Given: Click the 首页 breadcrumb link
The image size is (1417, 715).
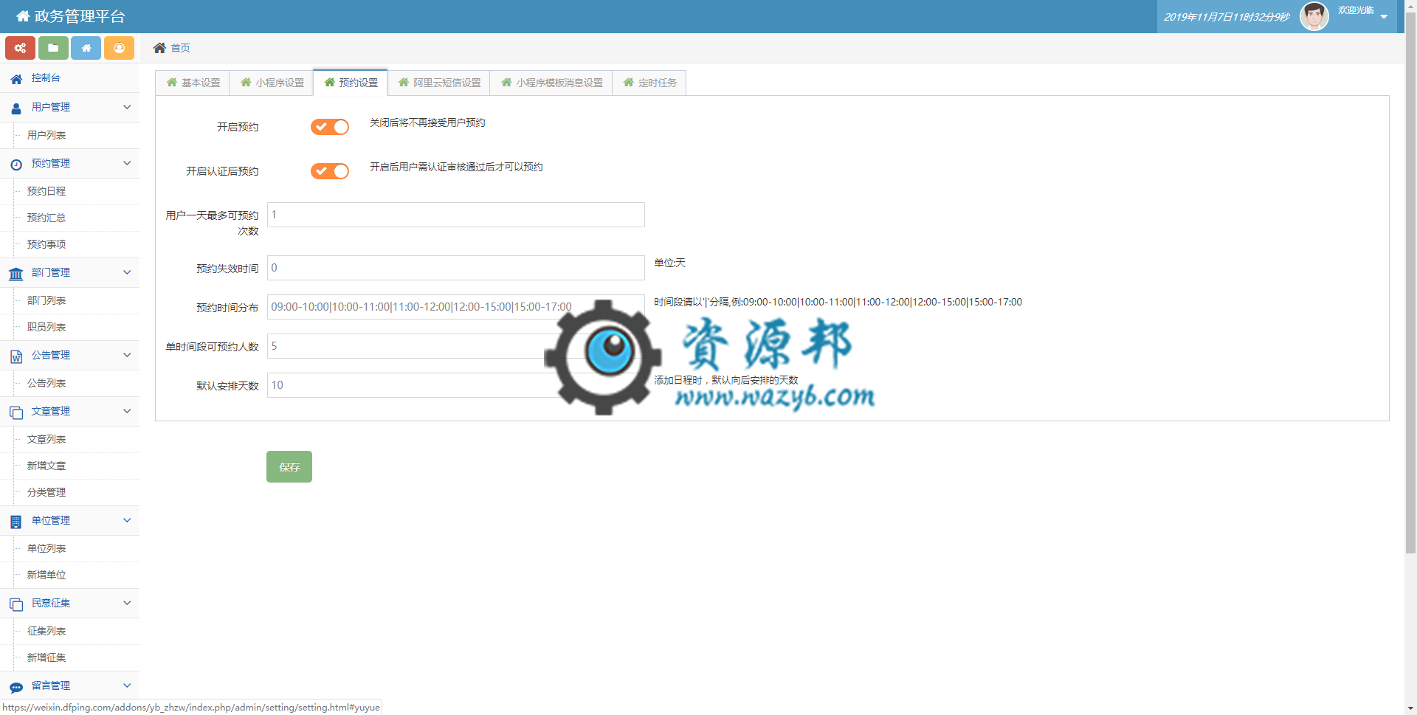Looking at the screenshot, I should (181, 48).
